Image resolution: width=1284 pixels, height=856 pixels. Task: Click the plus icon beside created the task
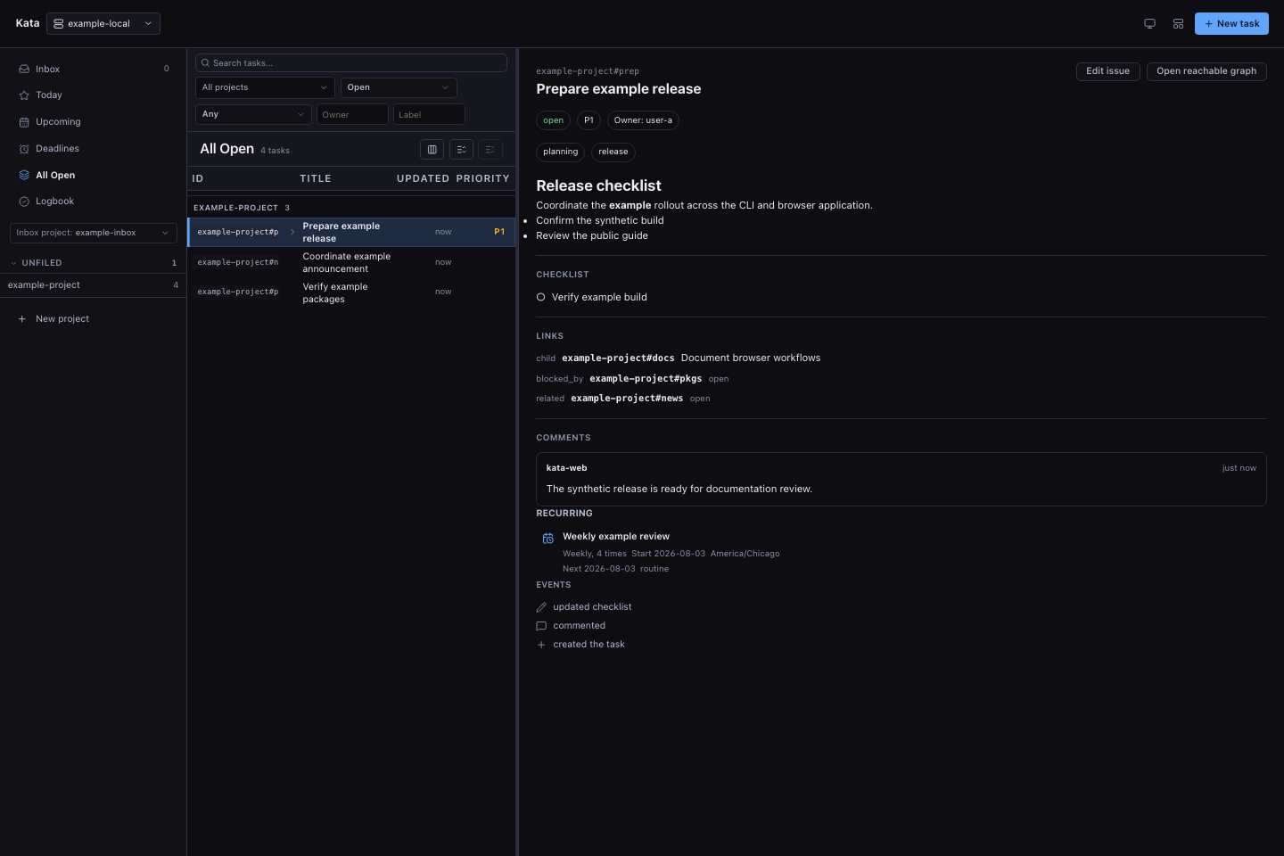click(x=541, y=645)
